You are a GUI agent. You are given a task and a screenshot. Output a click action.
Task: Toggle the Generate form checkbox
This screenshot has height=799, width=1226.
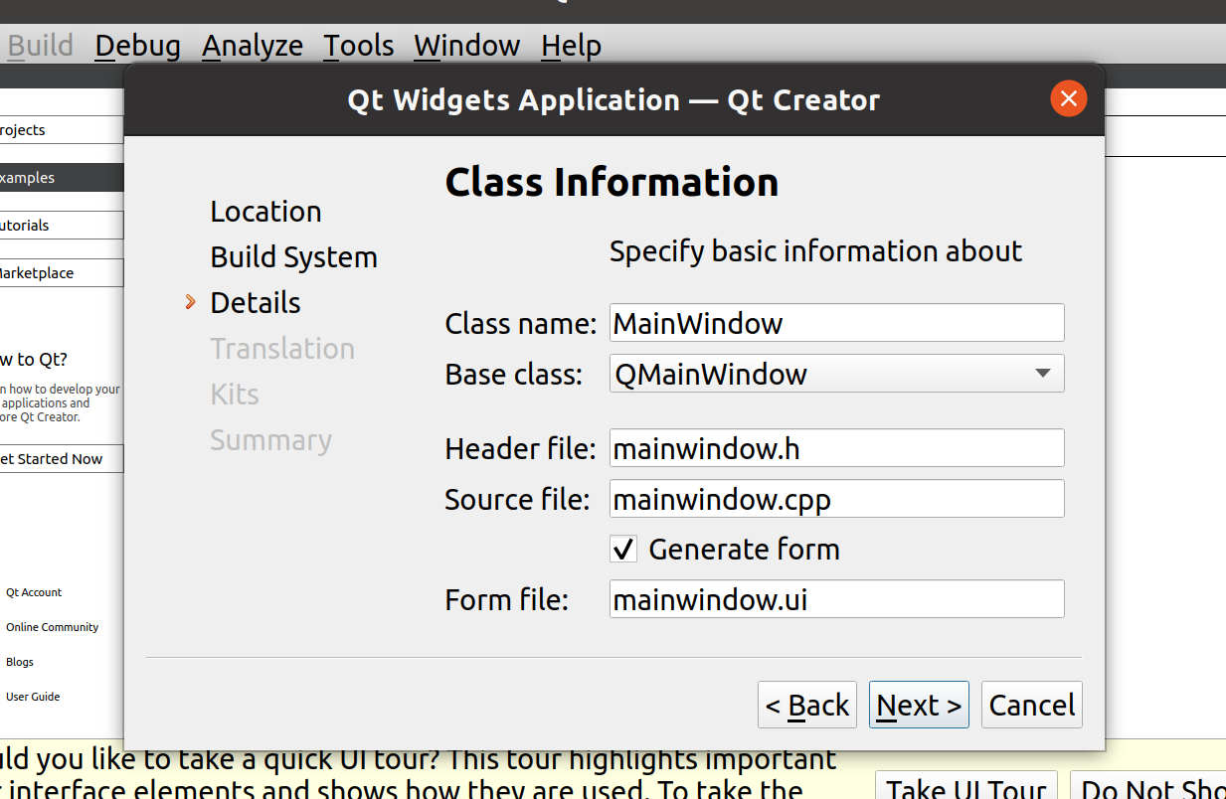pyautogui.click(x=624, y=549)
